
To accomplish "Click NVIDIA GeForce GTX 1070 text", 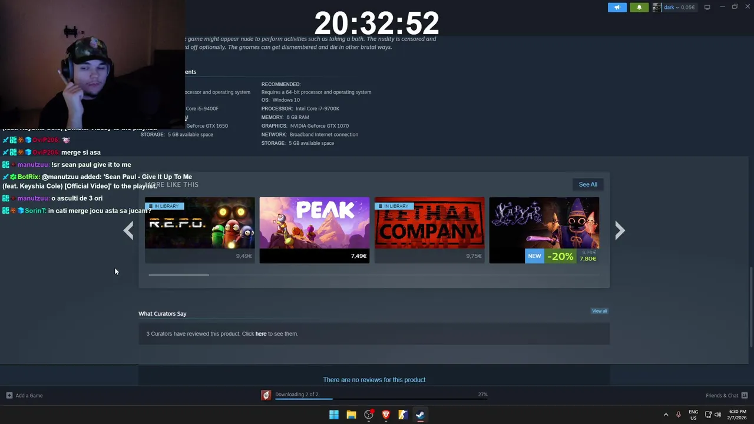I will pos(319,126).
